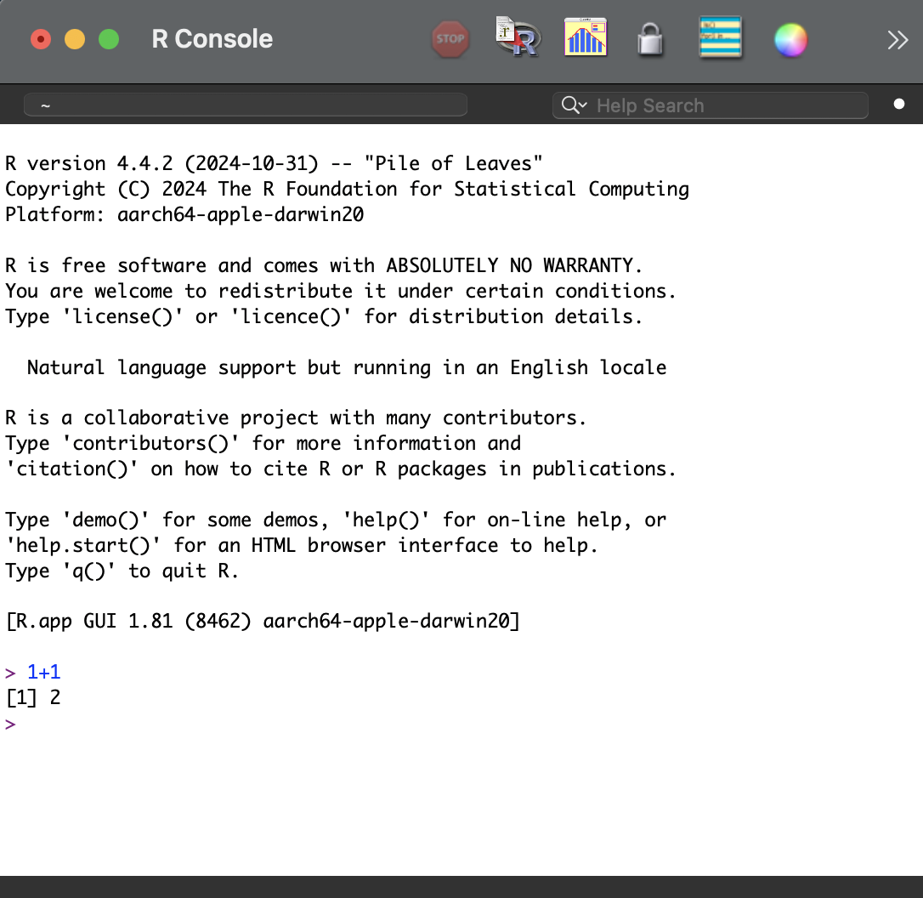Viewport: 923px width, 898px height.
Task: Click the padlock authentication icon
Action: click(650, 39)
